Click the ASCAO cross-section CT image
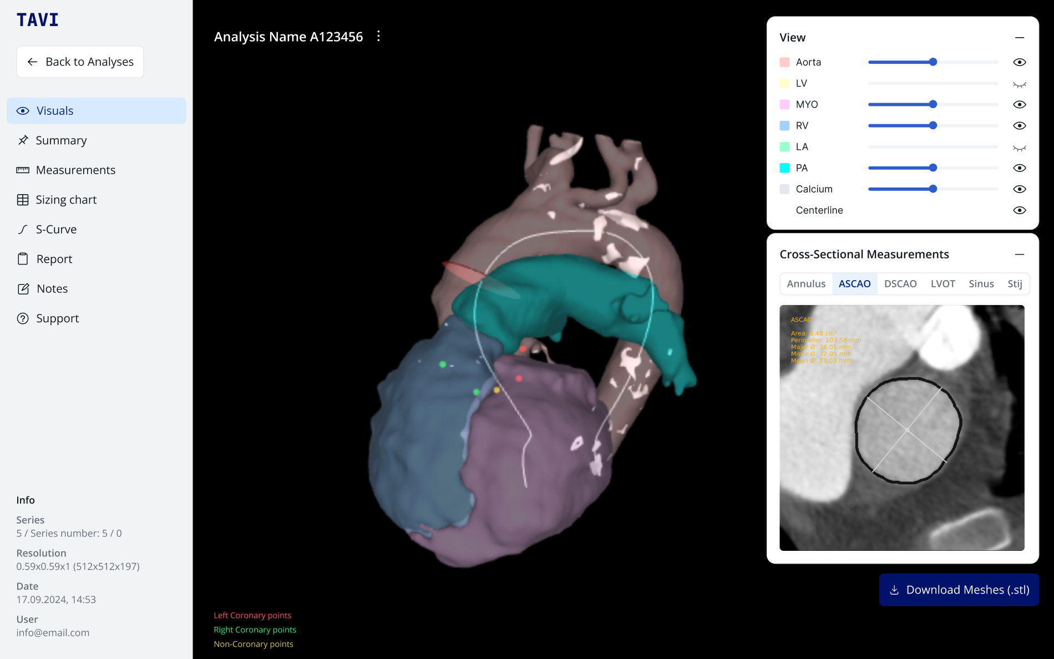1054x659 pixels. click(x=901, y=428)
